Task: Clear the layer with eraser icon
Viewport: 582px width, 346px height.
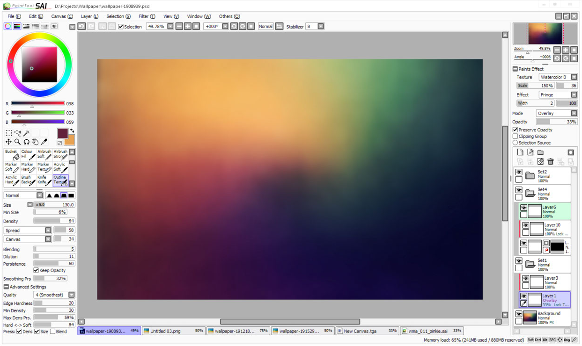Action: click(x=540, y=162)
